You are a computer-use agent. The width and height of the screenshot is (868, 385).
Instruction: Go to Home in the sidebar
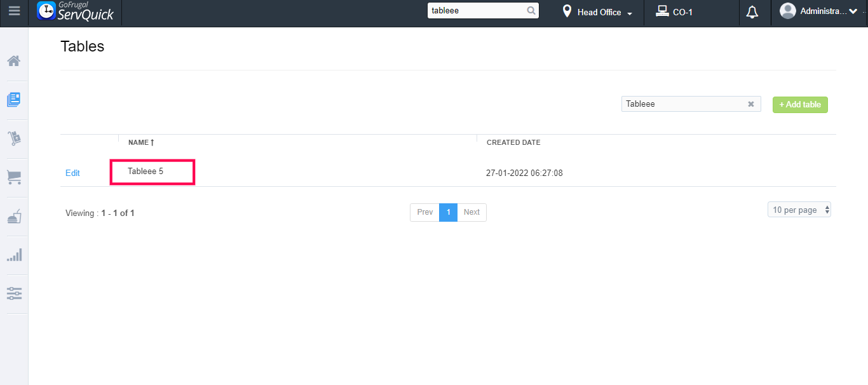pyautogui.click(x=14, y=61)
